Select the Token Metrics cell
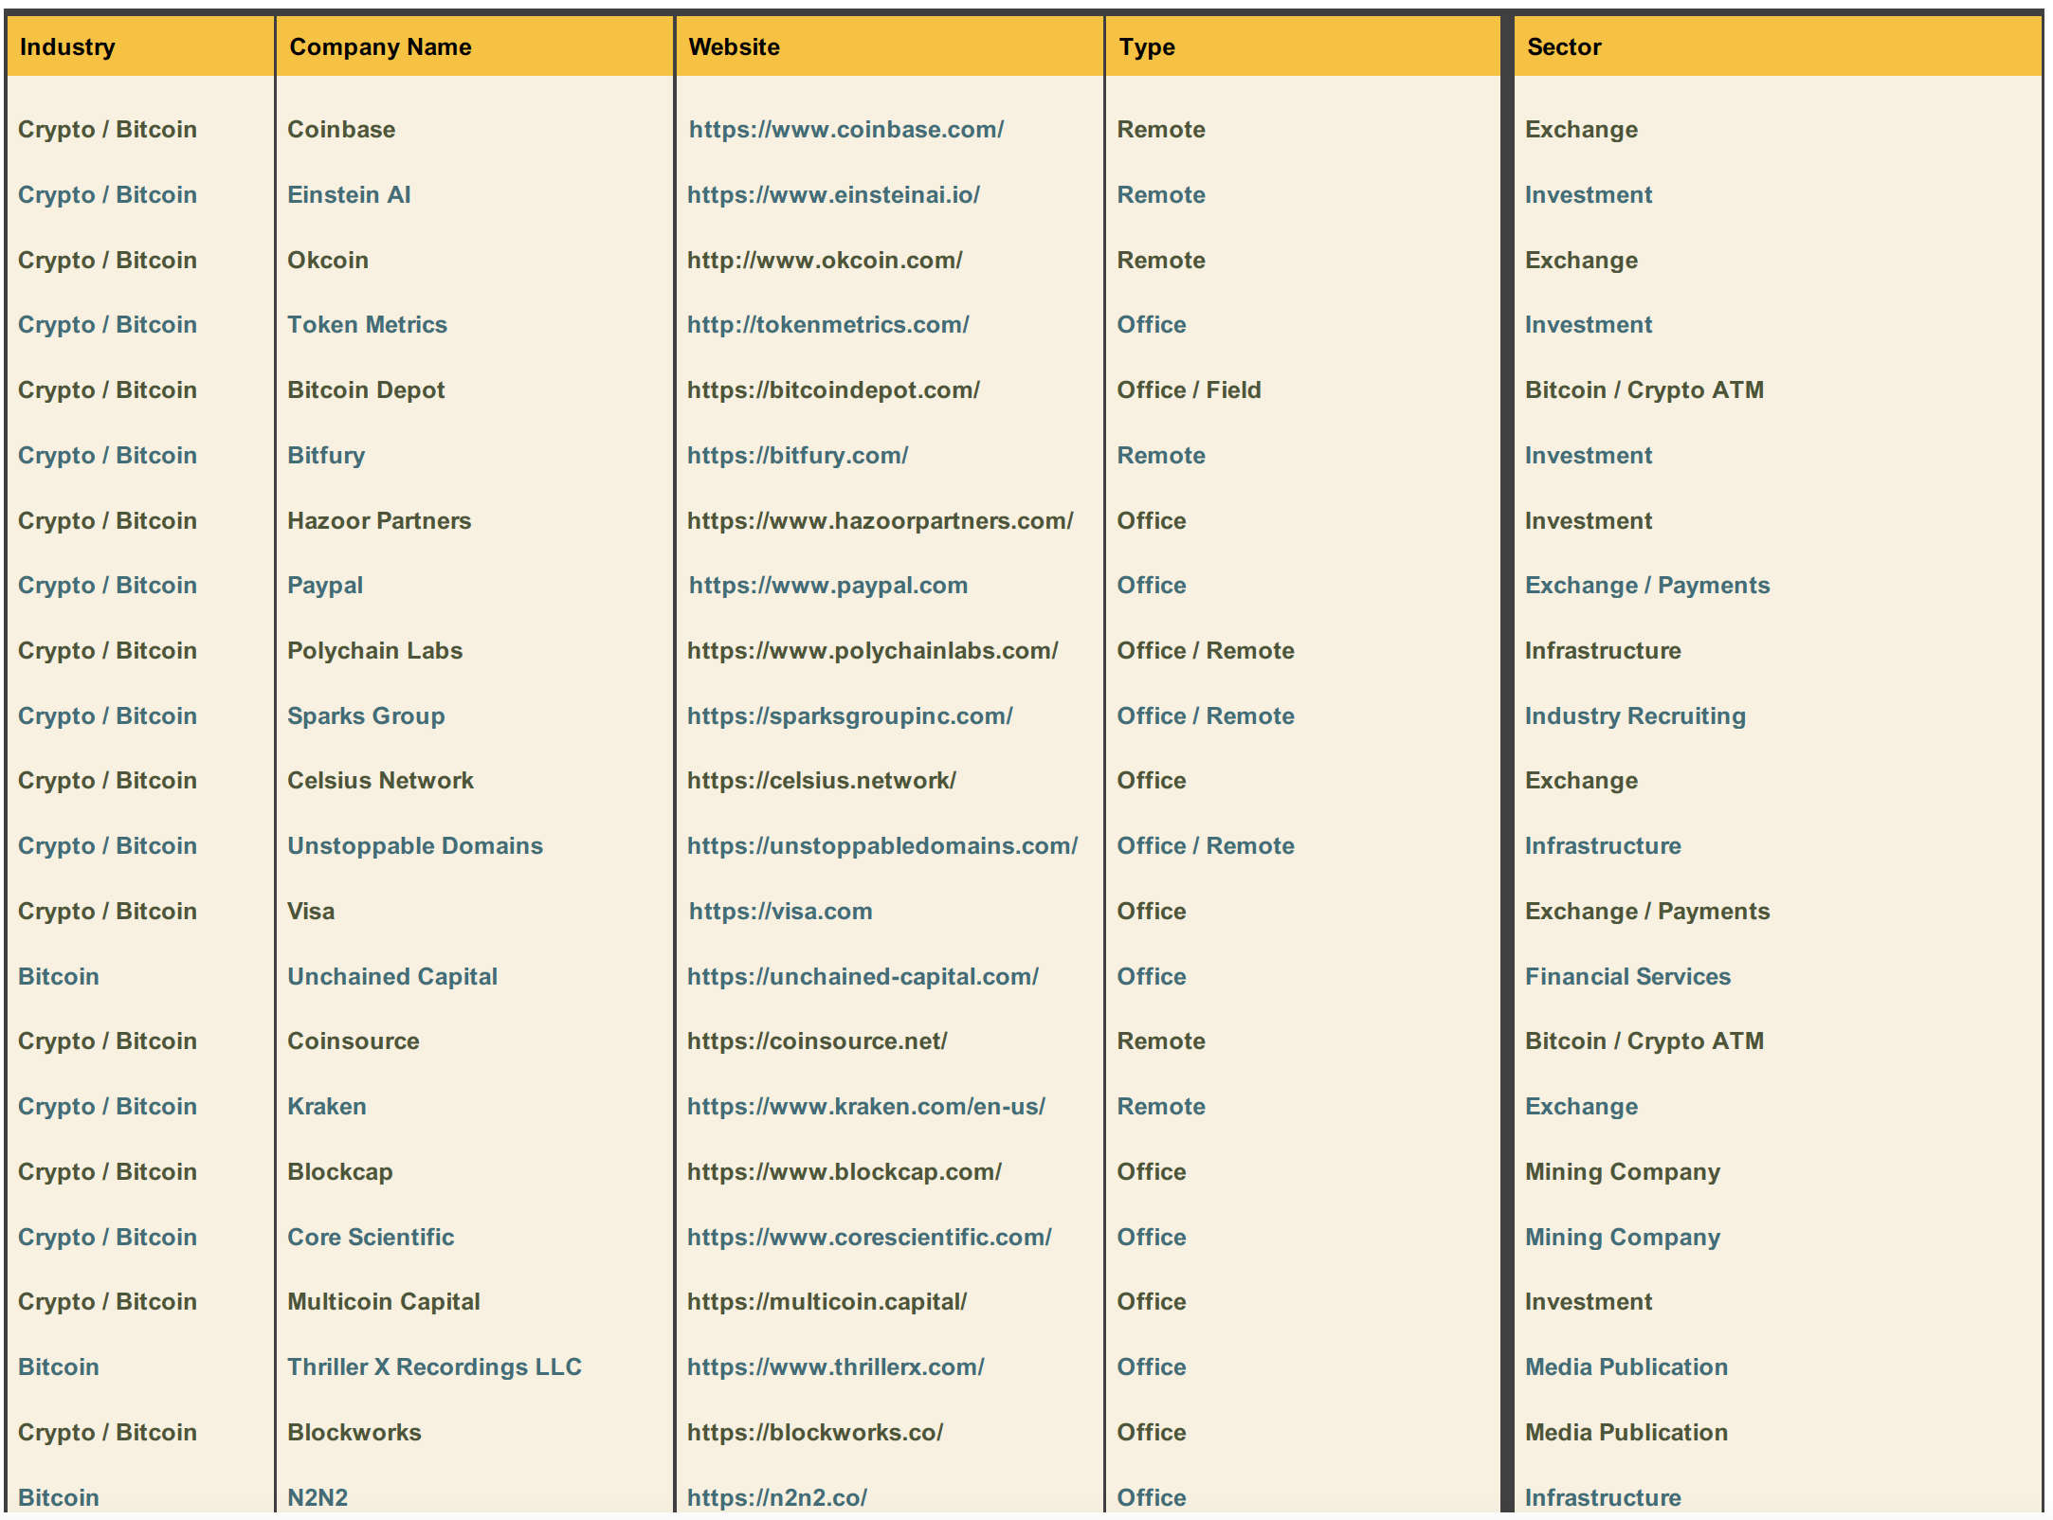Viewport: 2053px width, 1520px height. point(367,324)
